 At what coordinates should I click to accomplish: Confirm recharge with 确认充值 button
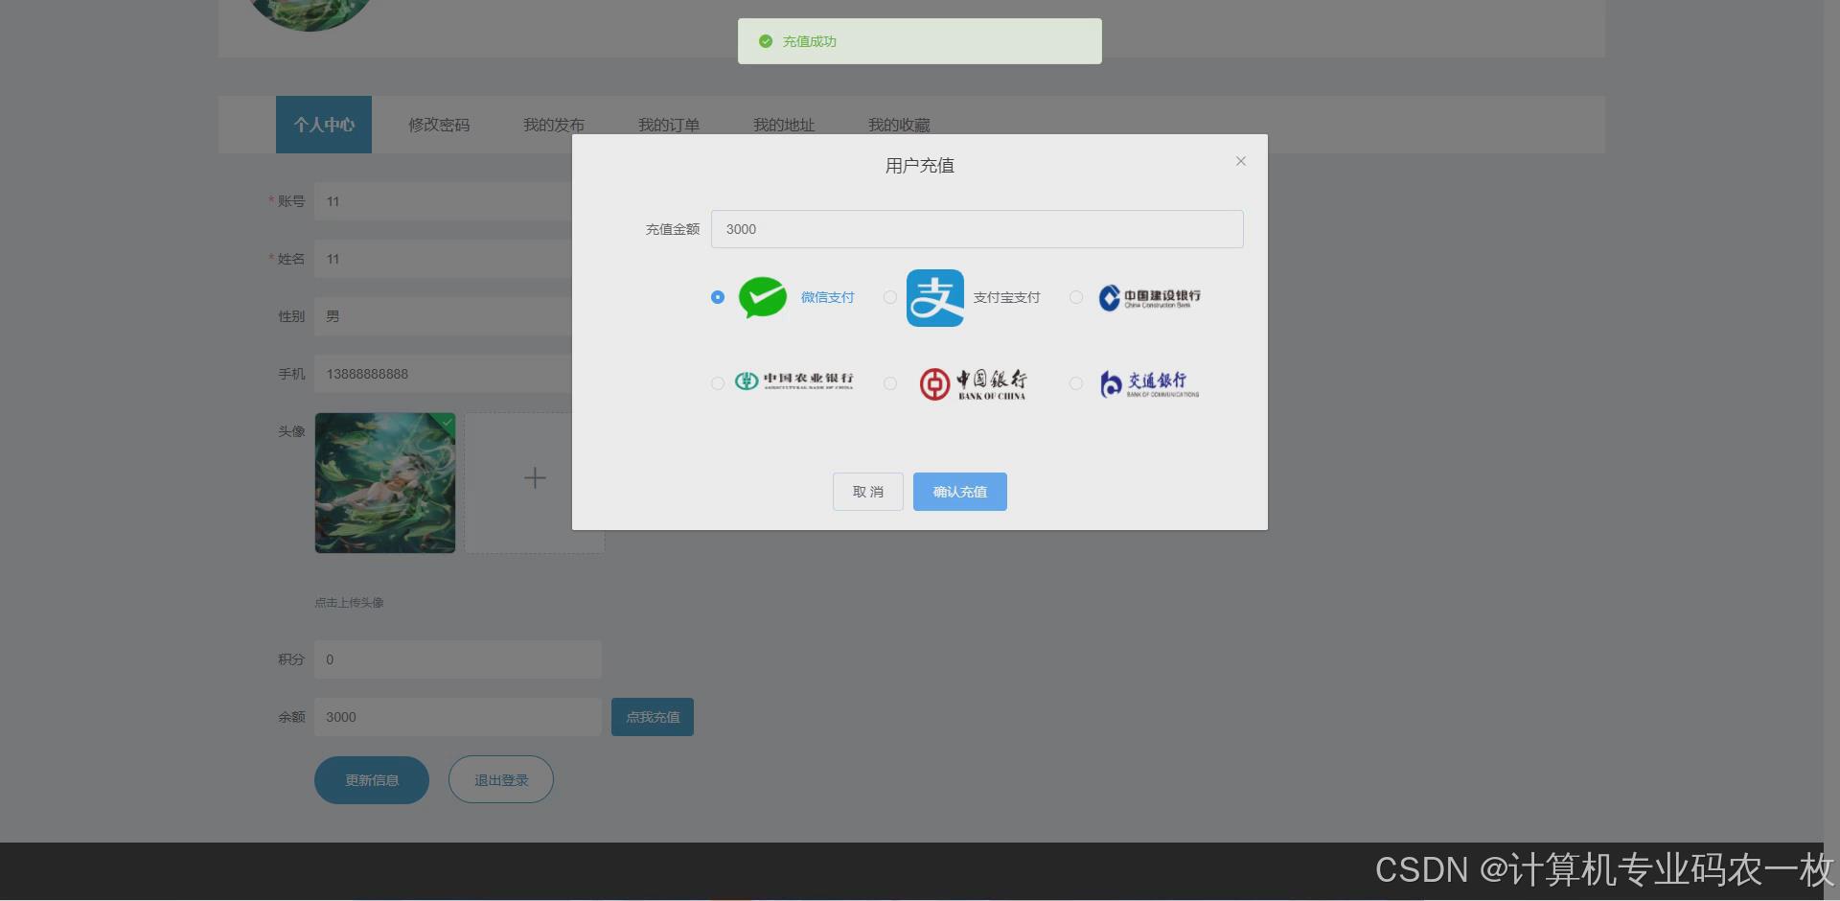coord(960,492)
